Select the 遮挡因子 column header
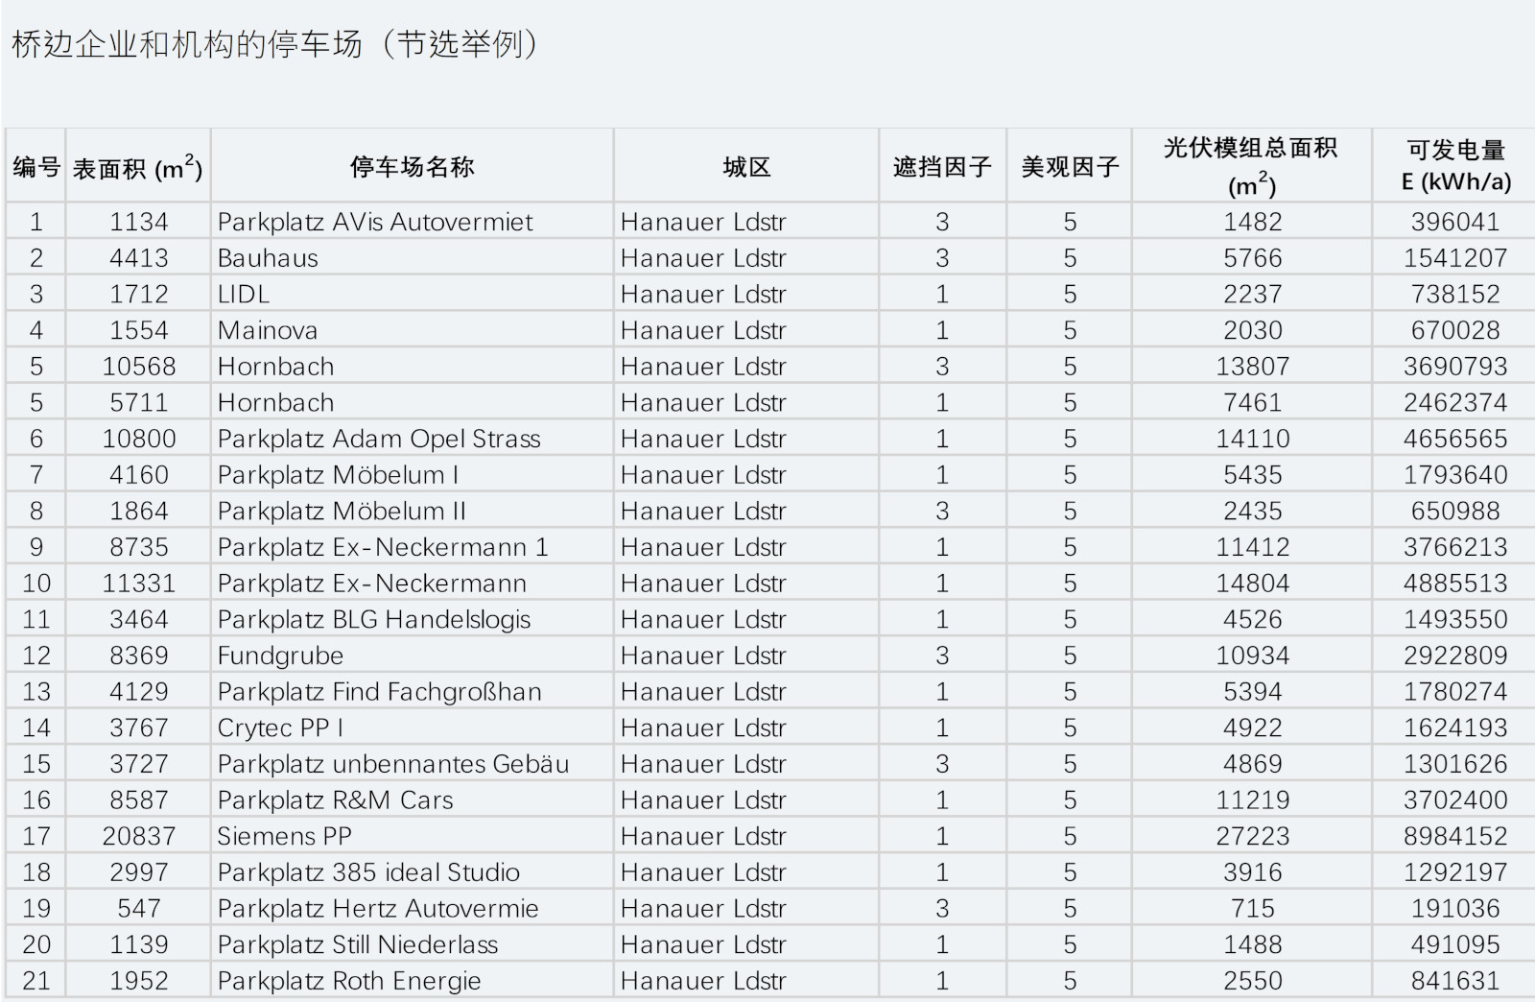The width and height of the screenshot is (1535, 1002). (x=942, y=167)
